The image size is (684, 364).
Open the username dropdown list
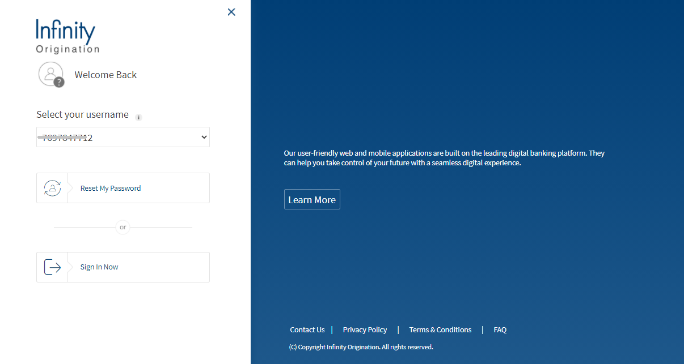[x=123, y=138]
